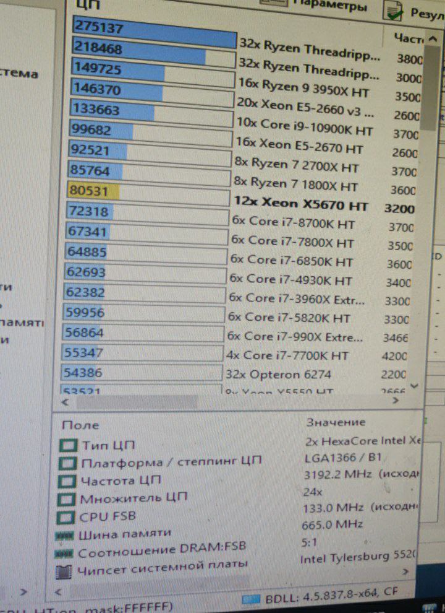Click the Intel Tylersburg chipset value
The width and height of the screenshot is (445, 613).
point(358,557)
